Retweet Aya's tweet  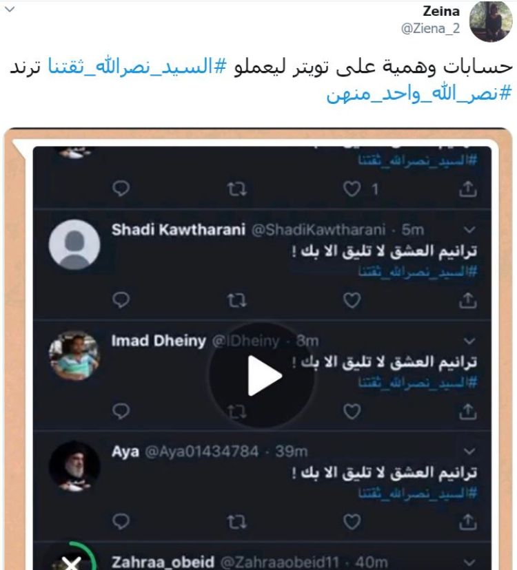pyautogui.click(x=236, y=522)
